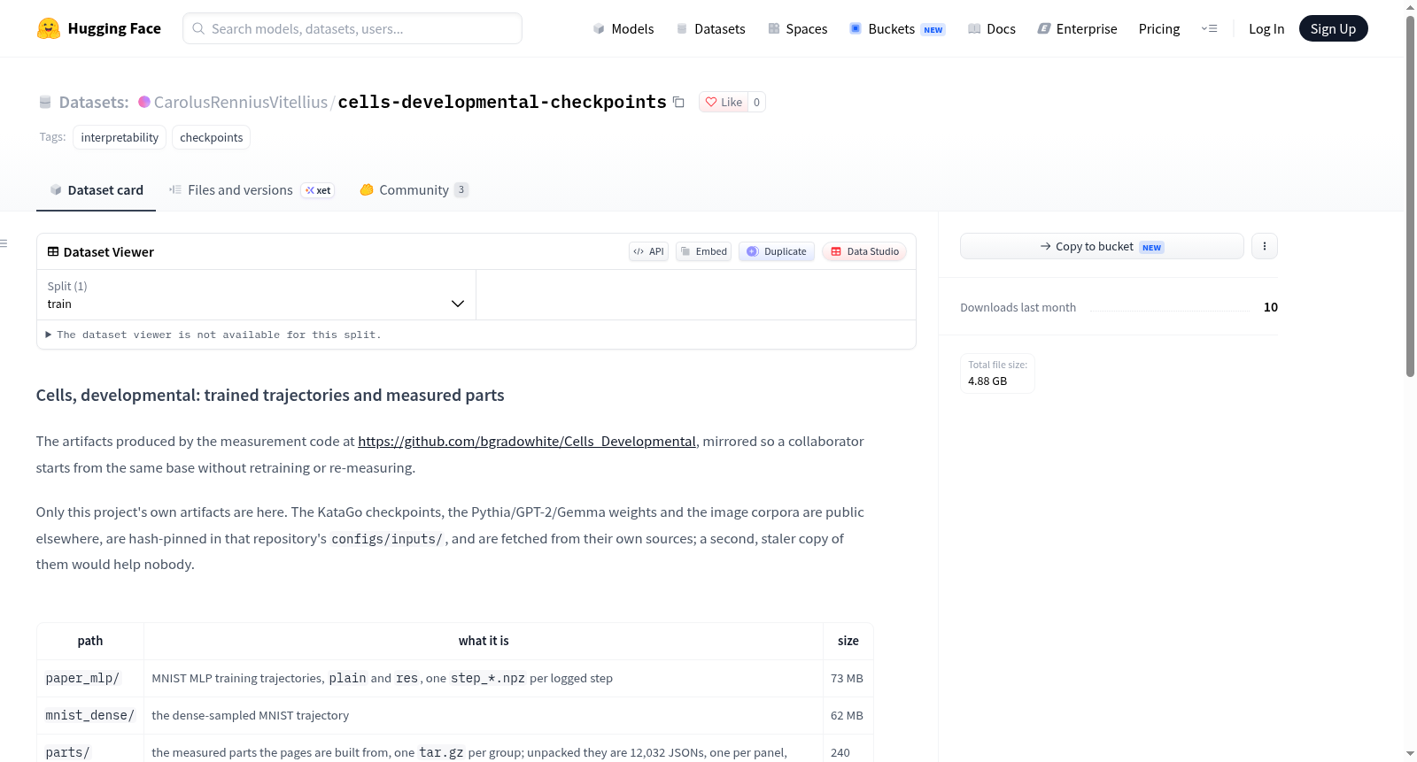Open Enterprise in navigation
The width and height of the screenshot is (1417, 762).
1077,28
